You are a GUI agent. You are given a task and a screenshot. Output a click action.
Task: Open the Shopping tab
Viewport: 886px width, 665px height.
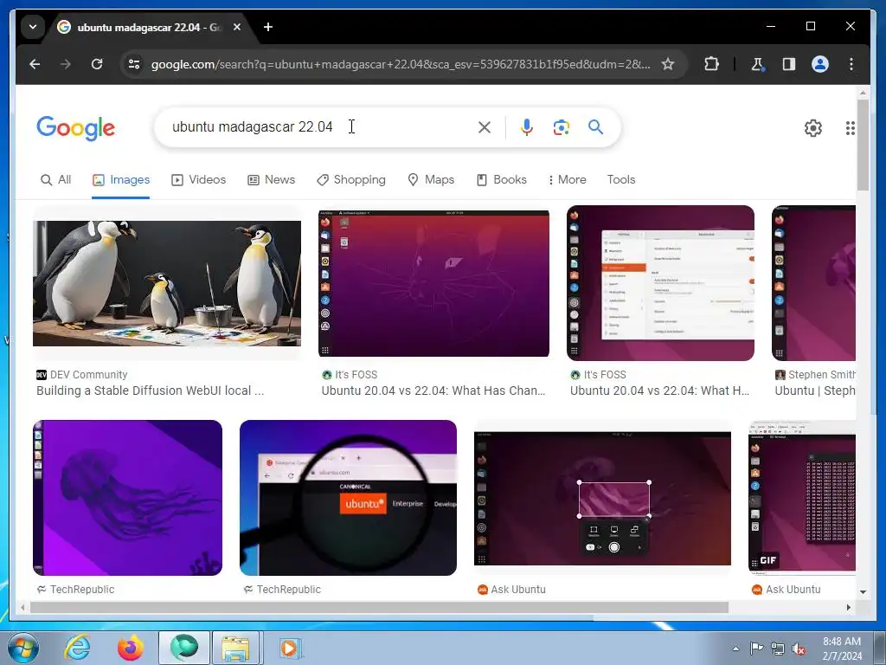pos(351,180)
